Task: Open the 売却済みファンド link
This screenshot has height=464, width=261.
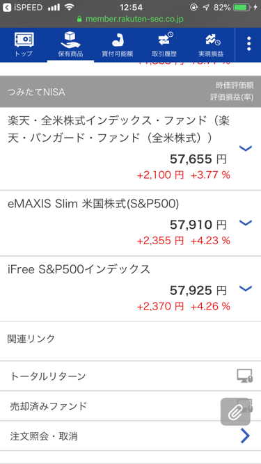Action: [131, 406]
